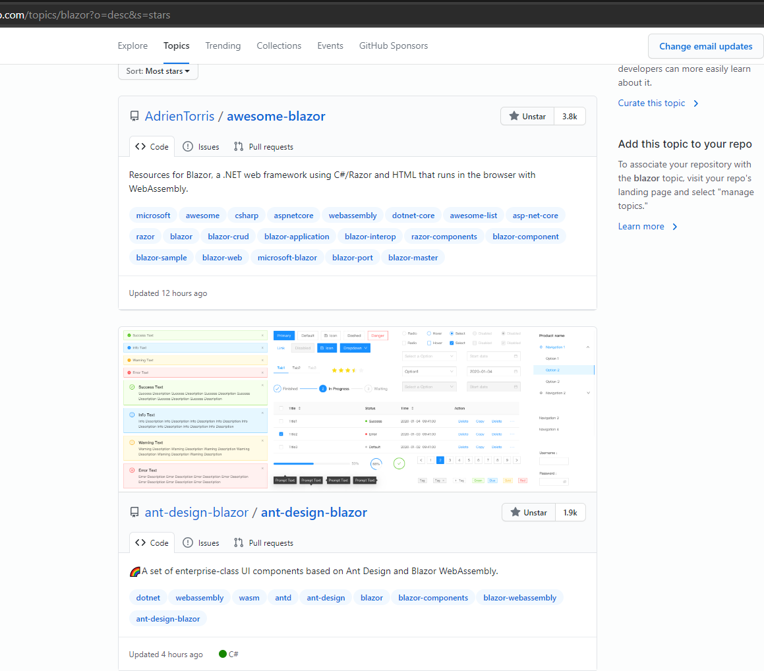Open the Events nav tab
This screenshot has height=671, width=764.
tap(330, 45)
